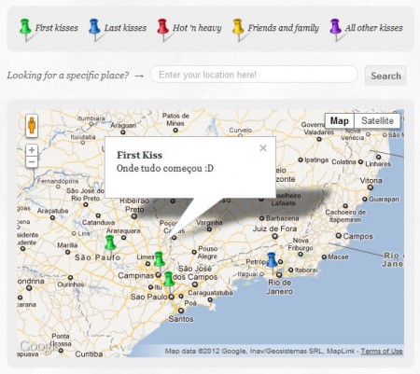Click the Ourinhos city label

[x=71, y=284]
